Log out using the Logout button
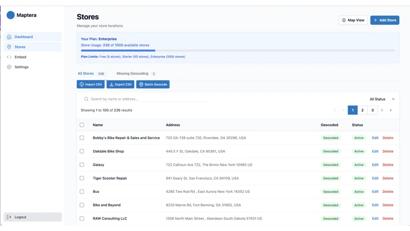Screen dimensions: 410x231 [x=33, y=217]
